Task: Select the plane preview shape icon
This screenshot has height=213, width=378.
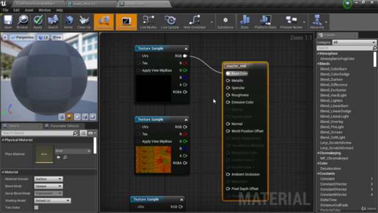Action: (77, 117)
